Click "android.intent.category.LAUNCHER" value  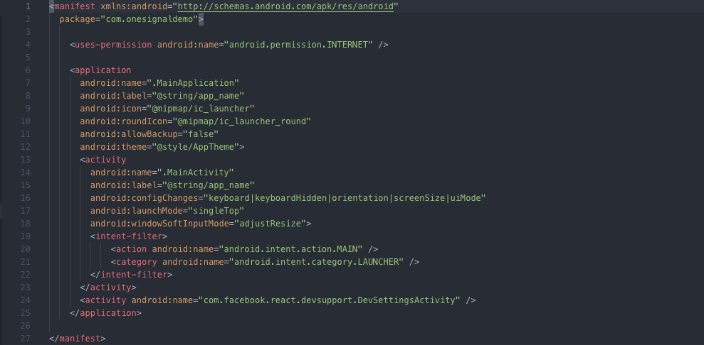coord(316,262)
